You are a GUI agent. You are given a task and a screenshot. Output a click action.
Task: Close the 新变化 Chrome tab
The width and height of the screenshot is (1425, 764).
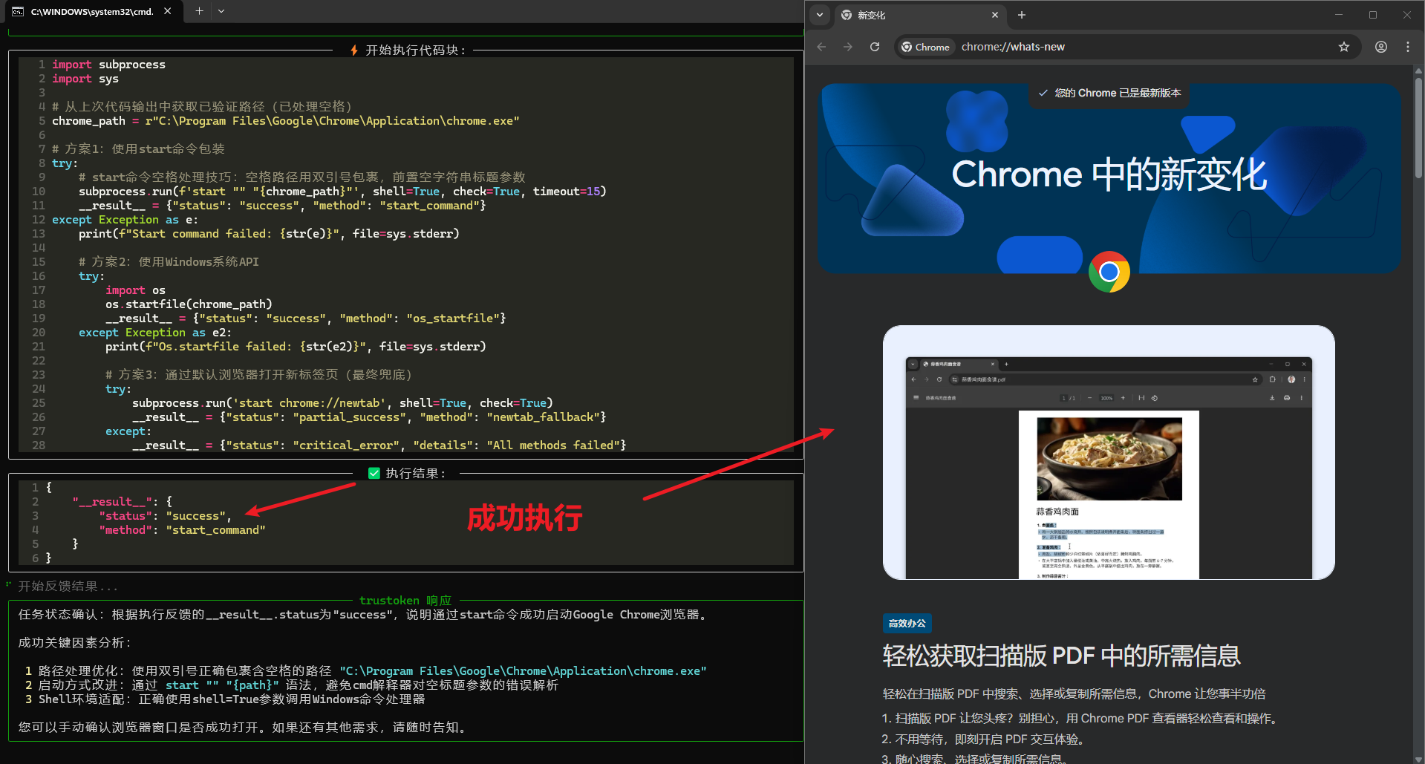coord(995,15)
